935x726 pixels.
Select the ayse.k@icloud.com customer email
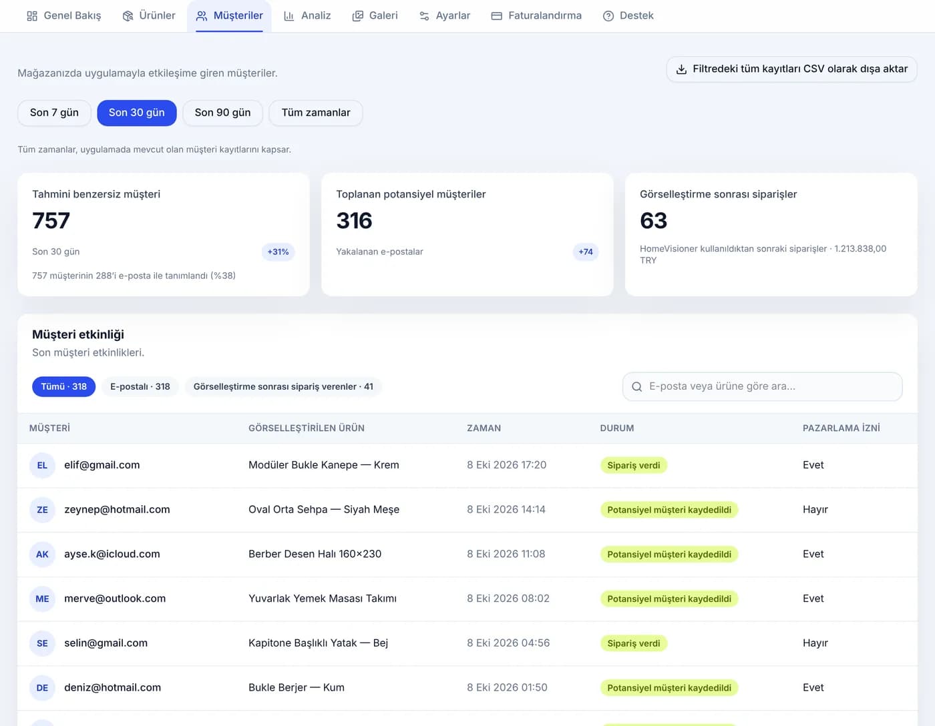tap(112, 554)
